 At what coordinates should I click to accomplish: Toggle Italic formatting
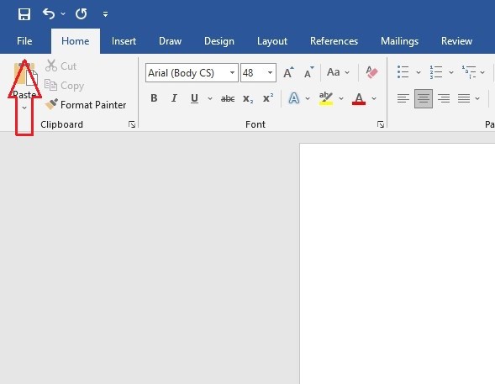tap(174, 98)
